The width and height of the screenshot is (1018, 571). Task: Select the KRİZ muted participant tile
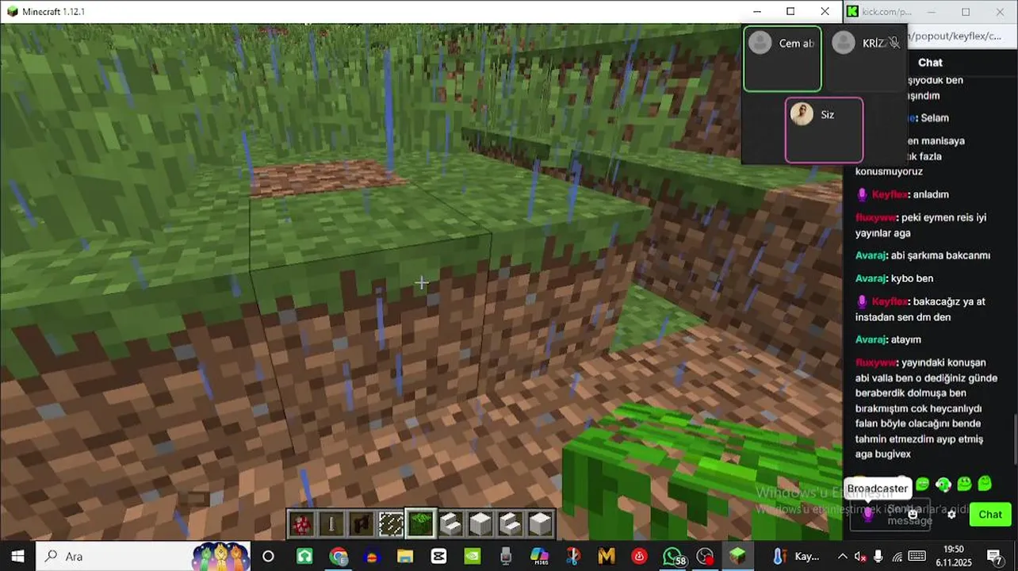866,59
